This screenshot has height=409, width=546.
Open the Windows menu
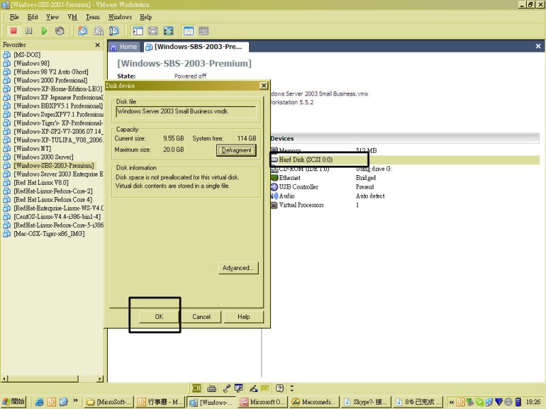[x=120, y=17]
